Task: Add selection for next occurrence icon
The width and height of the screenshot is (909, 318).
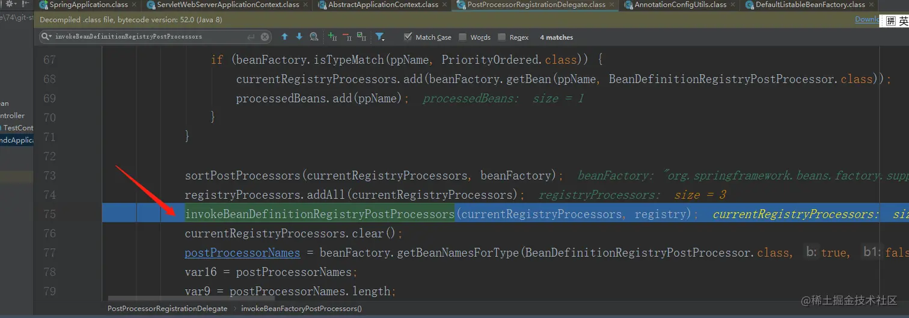Action: click(x=332, y=37)
